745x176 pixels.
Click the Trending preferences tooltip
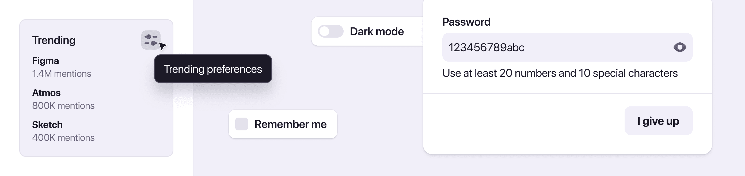(213, 69)
